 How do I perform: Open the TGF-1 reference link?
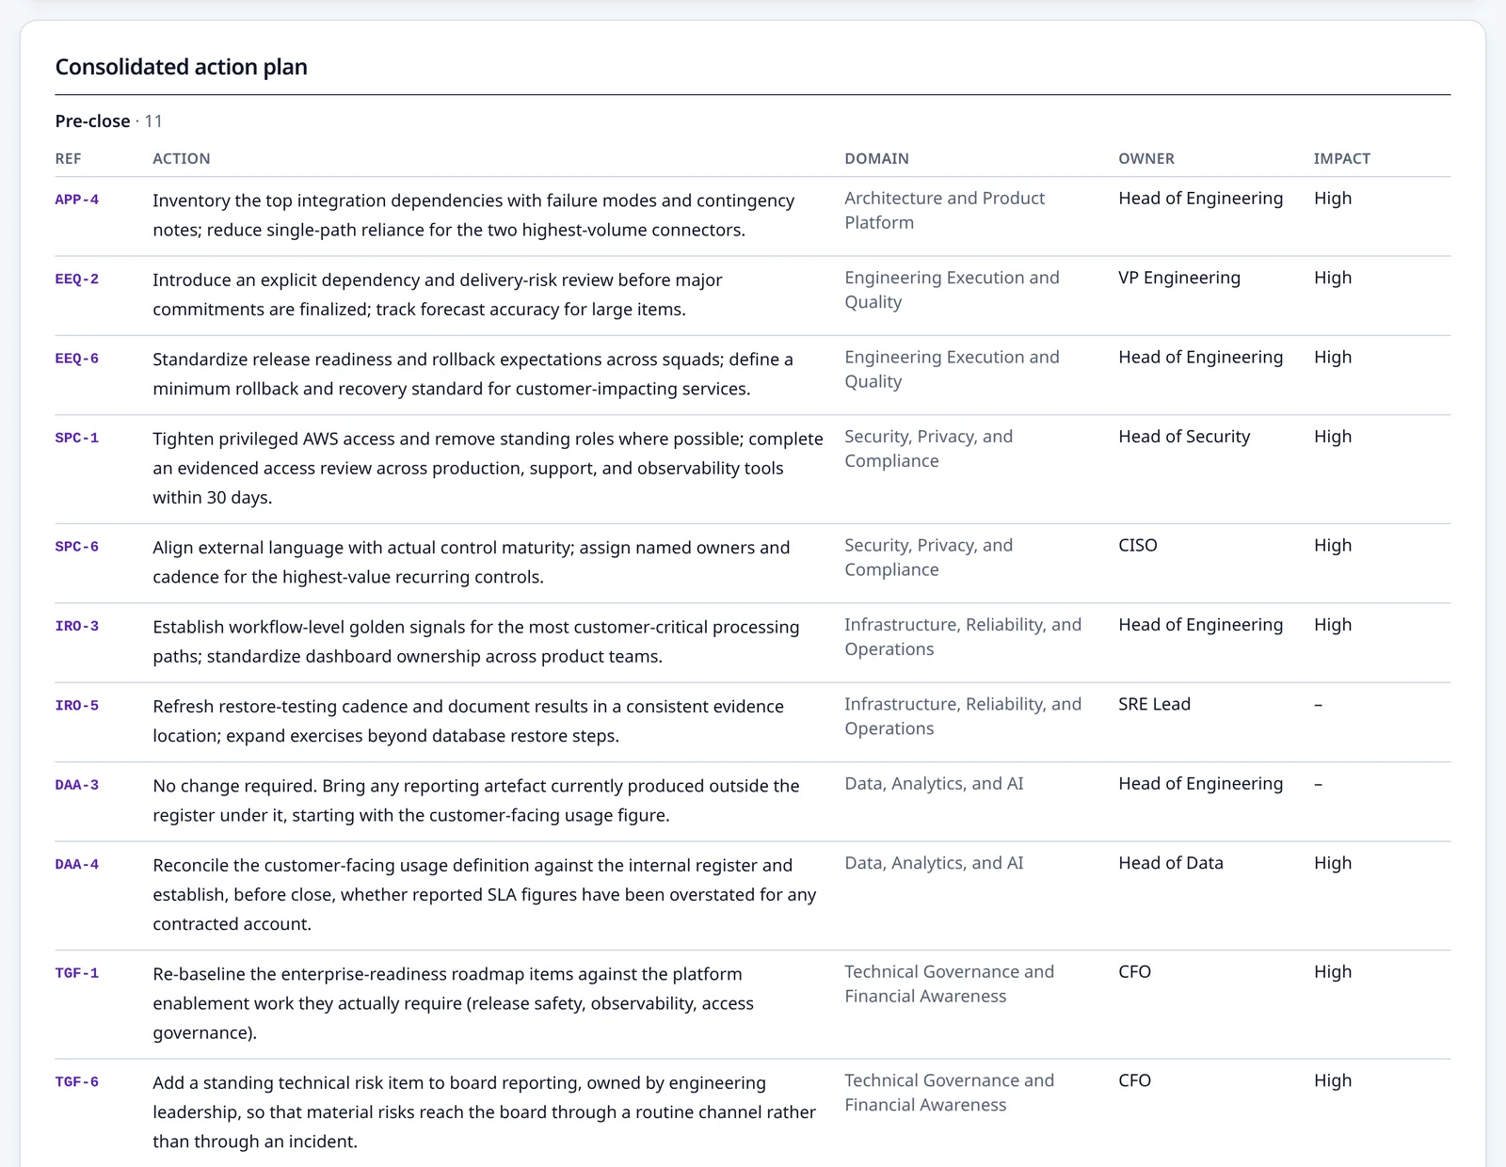pyautogui.click(x=77, y=973)
